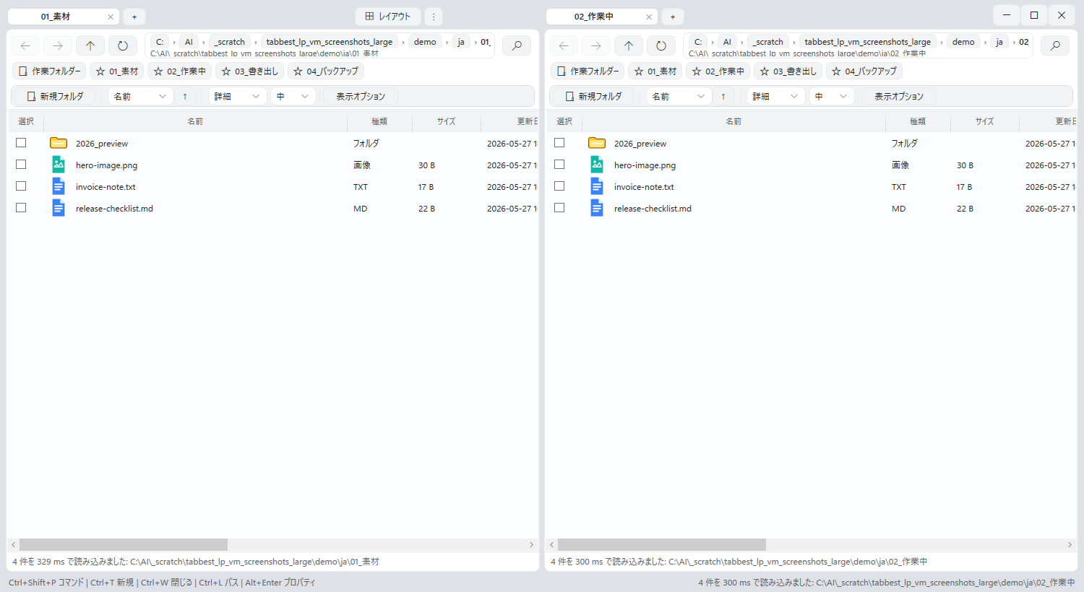Click the invoice-note.txt document icon in left pane
Screen dimensions: 1084x592
coord(59,186)
